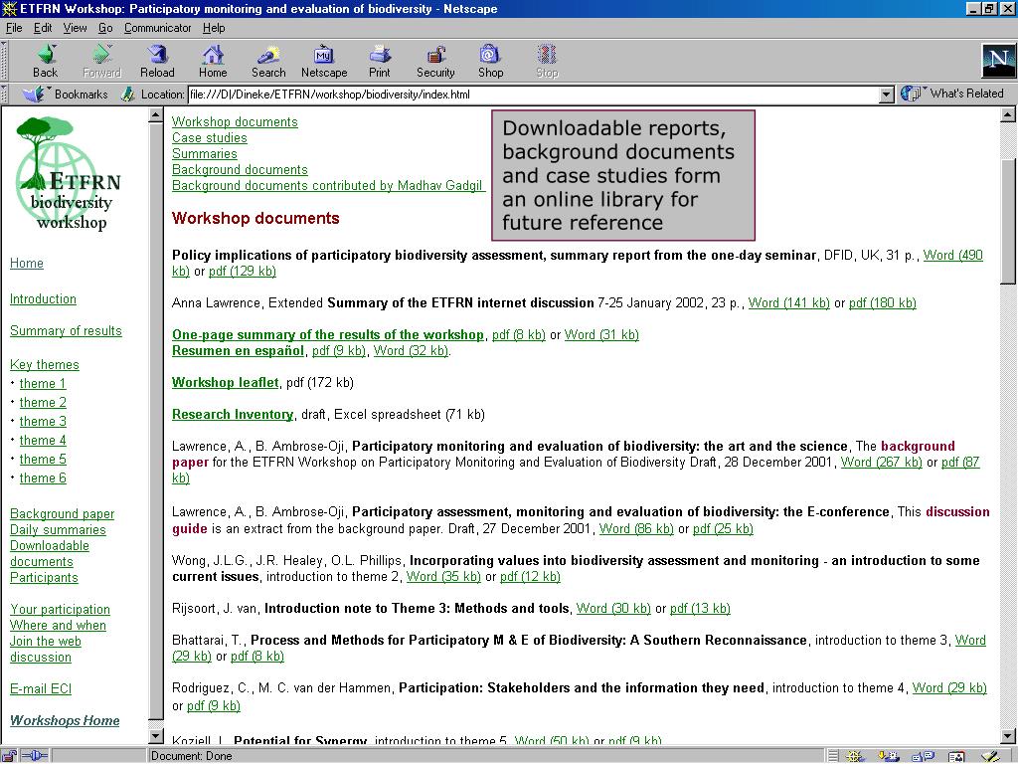Open the Key themes sidebar link
The width and height of the screenshot is (1018, 764).
click(44, 364)
